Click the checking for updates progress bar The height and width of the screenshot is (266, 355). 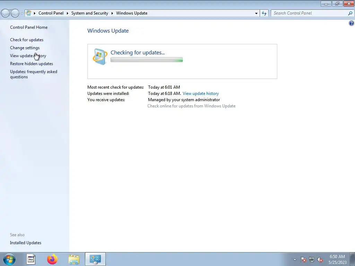click(x=147, y=60)
